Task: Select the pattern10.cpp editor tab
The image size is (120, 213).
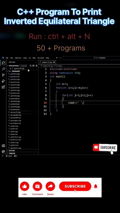Action: (x=47, y=62)
